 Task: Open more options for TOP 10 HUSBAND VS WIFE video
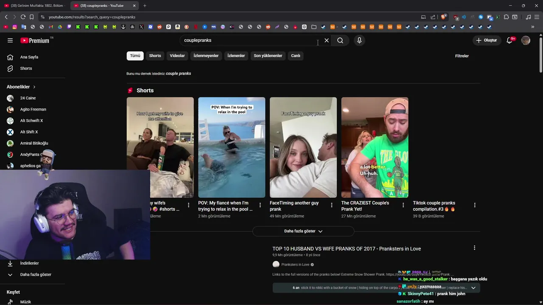474,248
